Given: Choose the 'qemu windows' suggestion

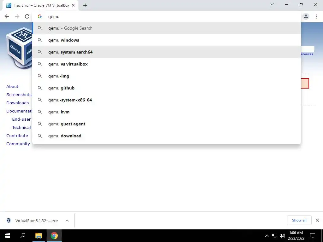Looking at the screenshot, I should [x=167, y=40].
